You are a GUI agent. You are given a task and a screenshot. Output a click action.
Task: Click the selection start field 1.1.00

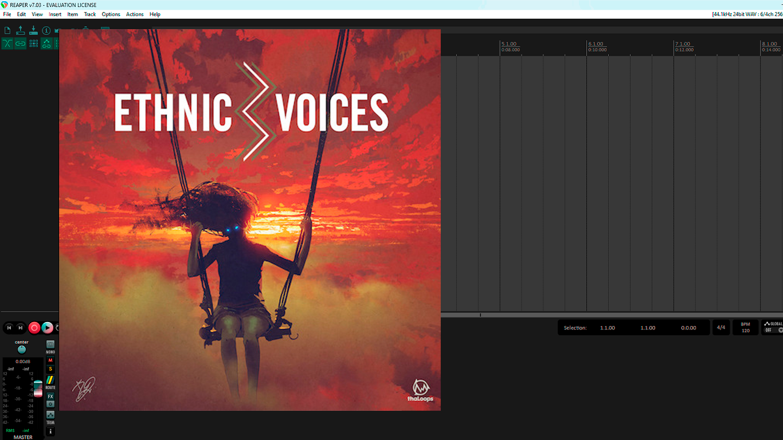[608, 328]
